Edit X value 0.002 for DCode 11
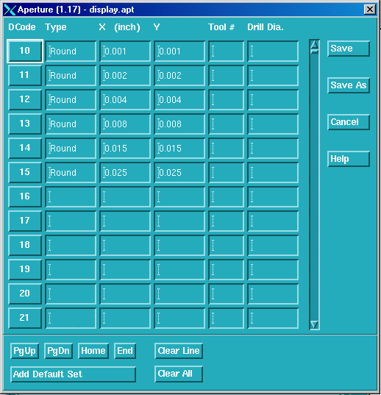Viewport: 381px width, 395px height. pos(125,75)
